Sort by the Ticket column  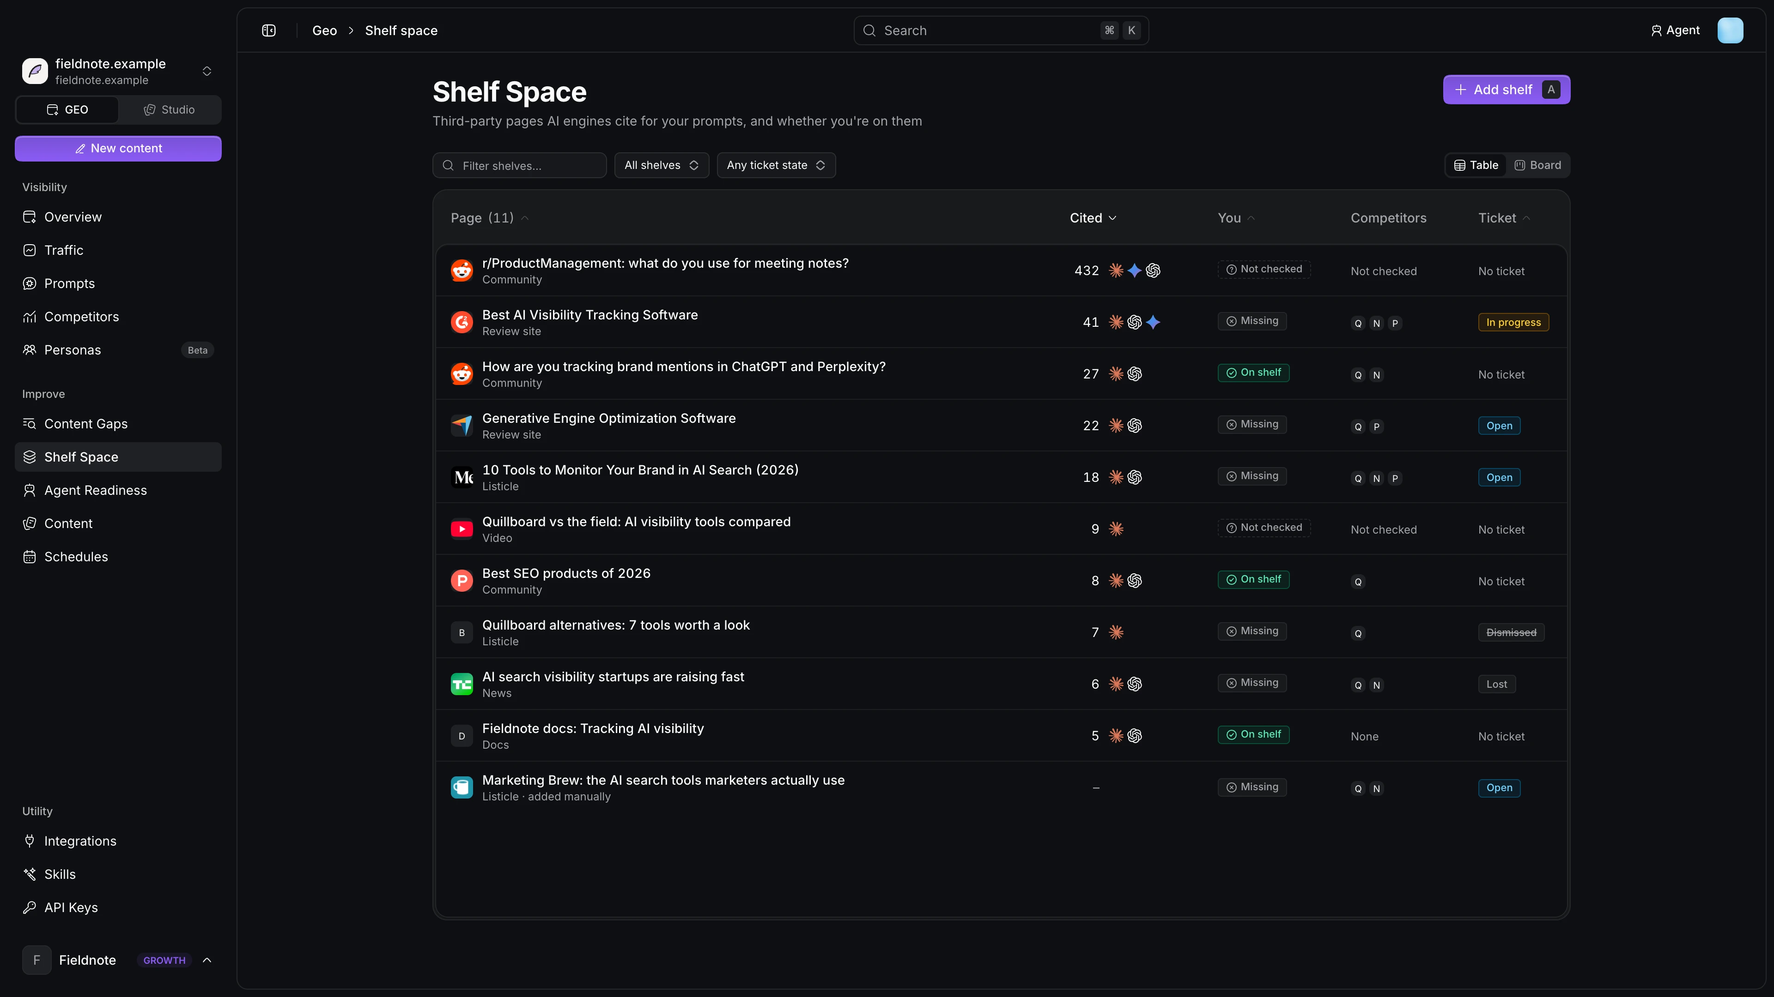tap(1504, 218)
